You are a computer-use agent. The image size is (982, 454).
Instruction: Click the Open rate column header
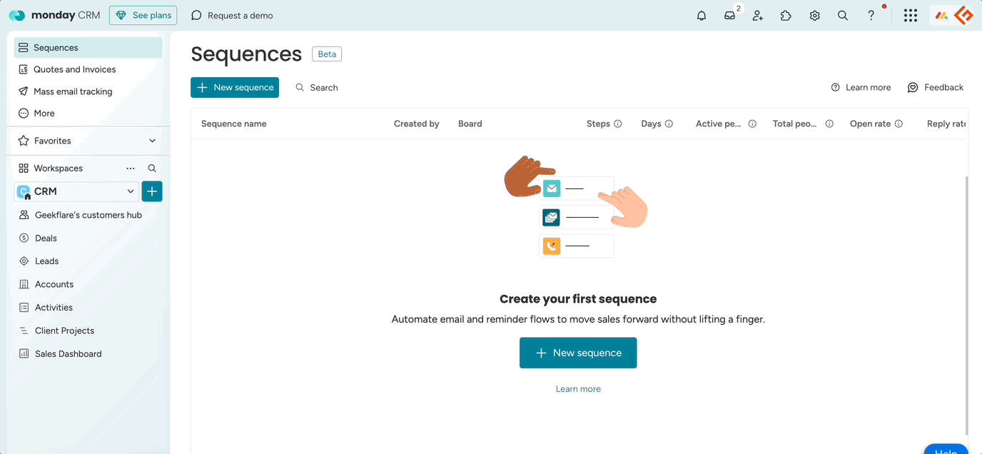pyautogui.click(x=870, y=123)
